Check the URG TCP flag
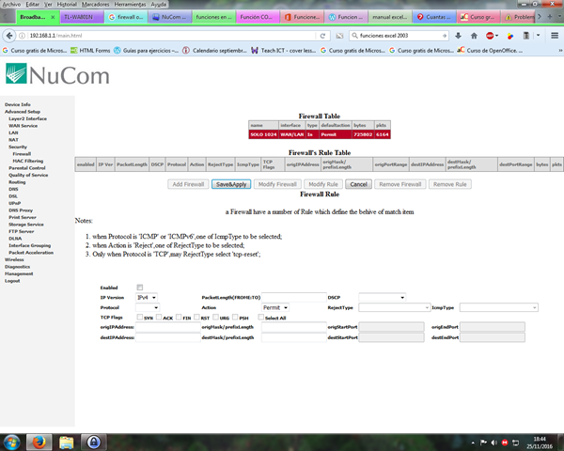 pos(215,318)
